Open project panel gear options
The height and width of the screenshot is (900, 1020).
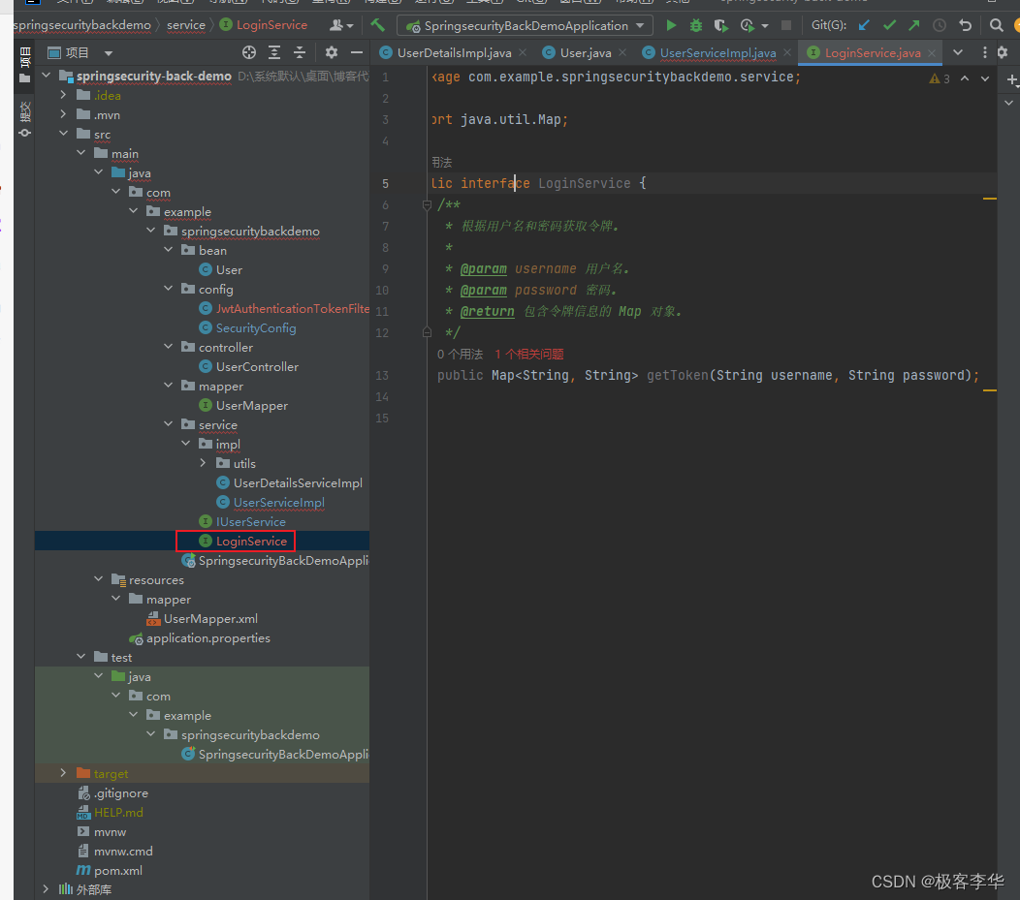coord(332,52)
